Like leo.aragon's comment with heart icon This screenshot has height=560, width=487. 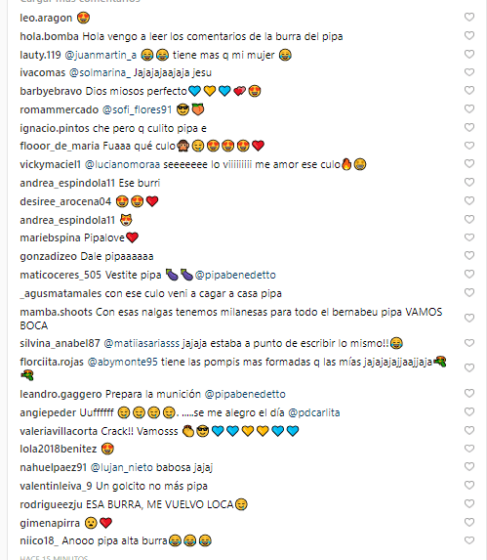469,17
